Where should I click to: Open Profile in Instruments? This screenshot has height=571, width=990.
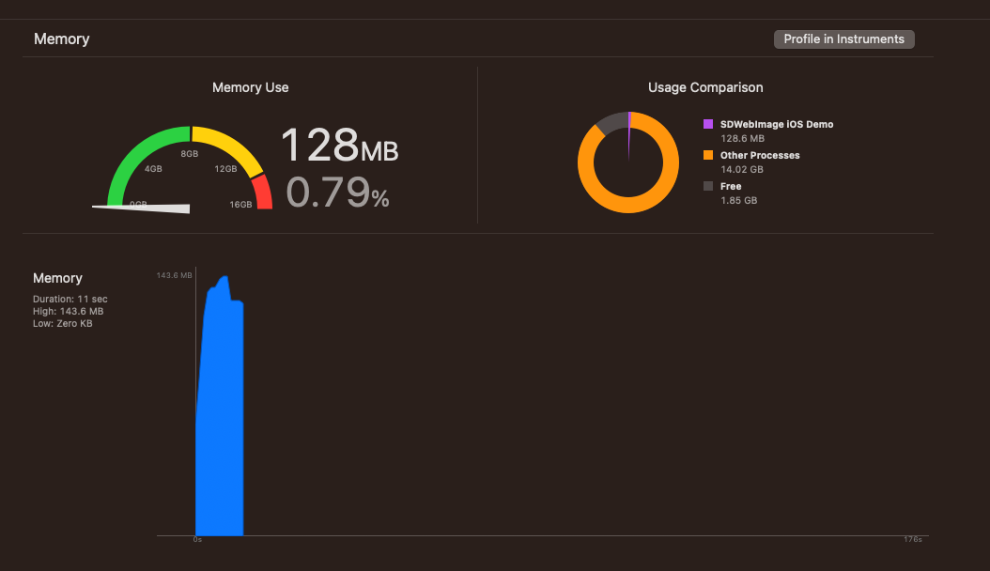[x=843, y=39]
